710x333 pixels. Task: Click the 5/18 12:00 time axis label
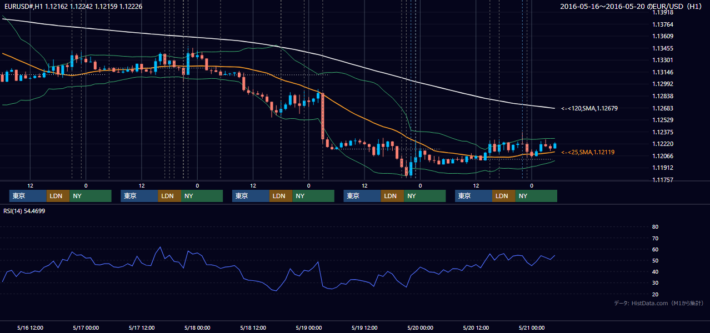[253, 327]
